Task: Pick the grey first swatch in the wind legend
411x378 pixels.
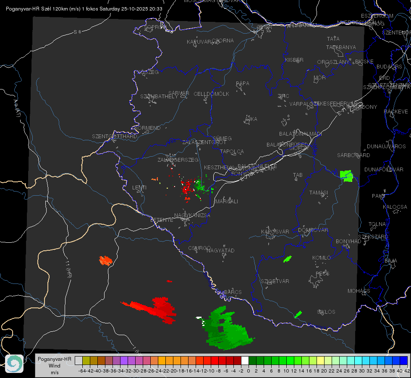Action: click(x=79, y=360)
